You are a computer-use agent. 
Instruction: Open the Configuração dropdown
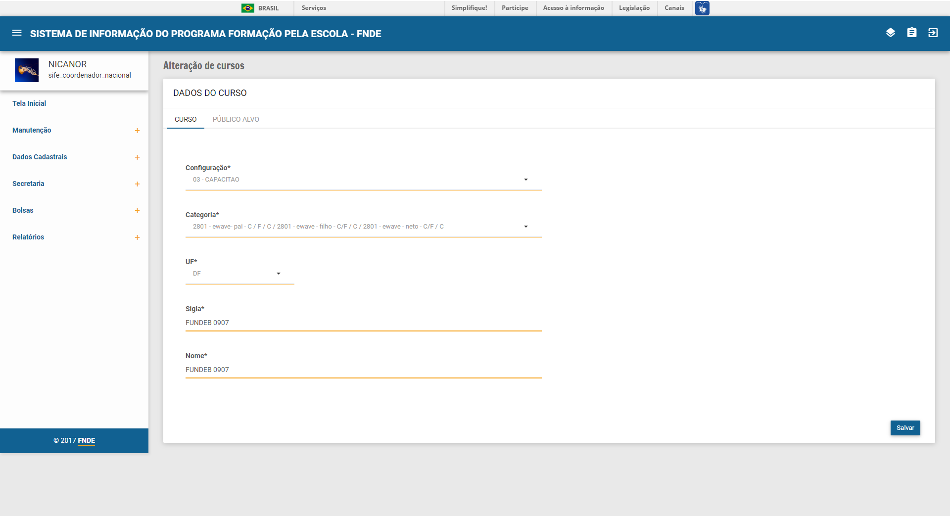pos(363,180)
